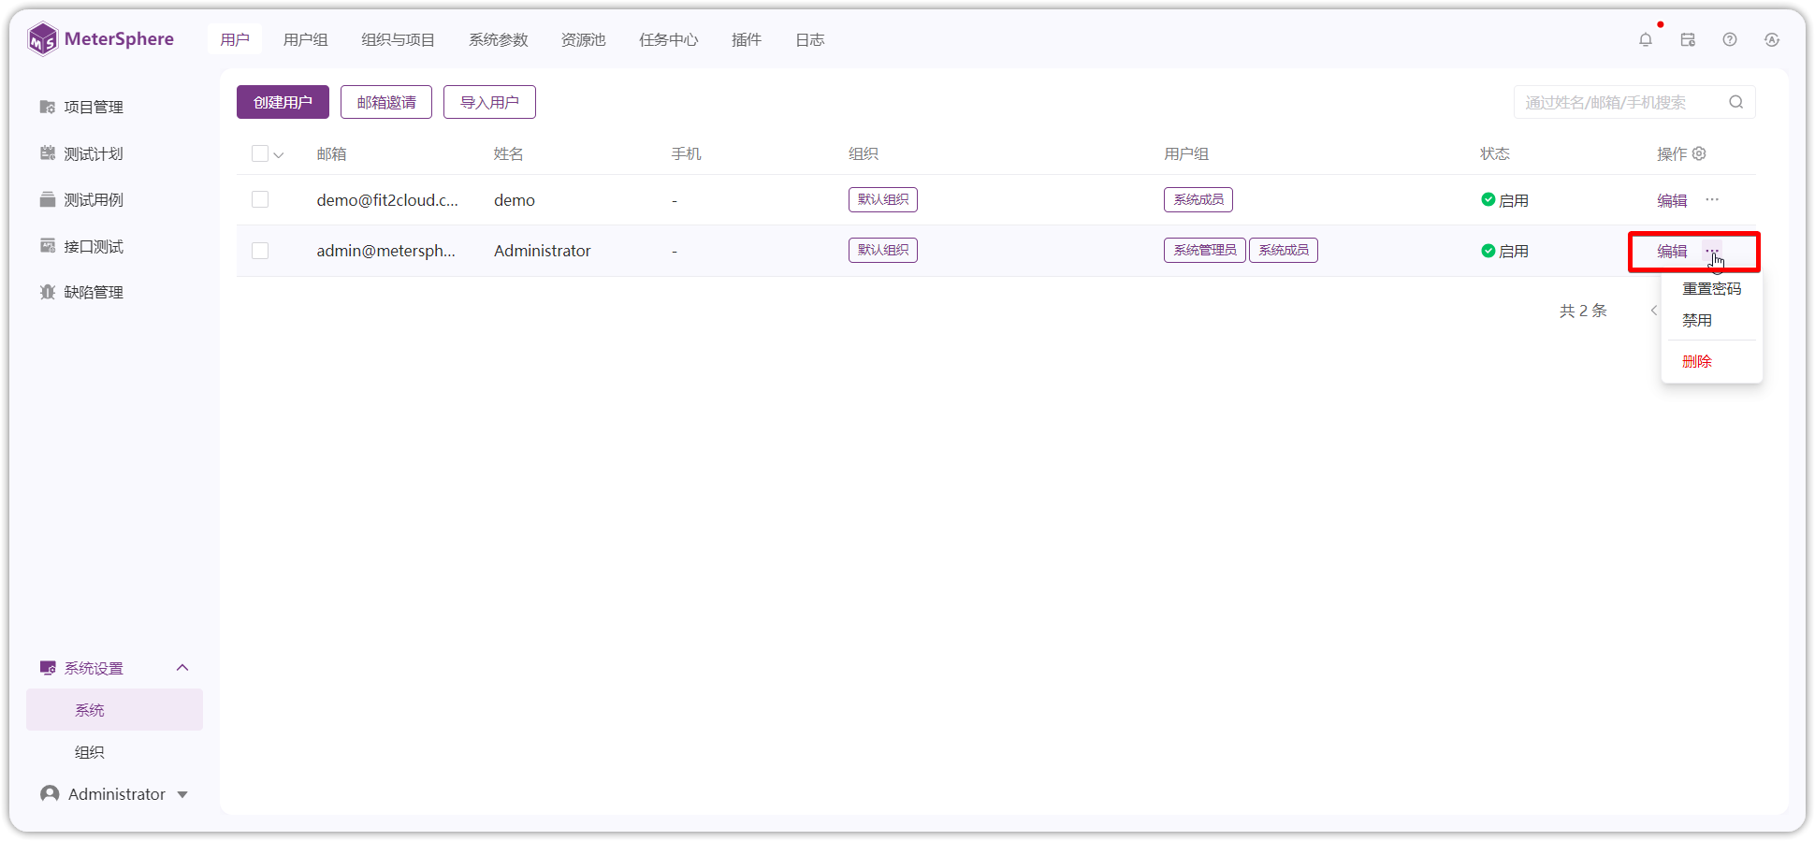This screenshot has height=841, width=1815.
Task: Click the rightmost icon in top bar
Action: tap(1772, 39)
